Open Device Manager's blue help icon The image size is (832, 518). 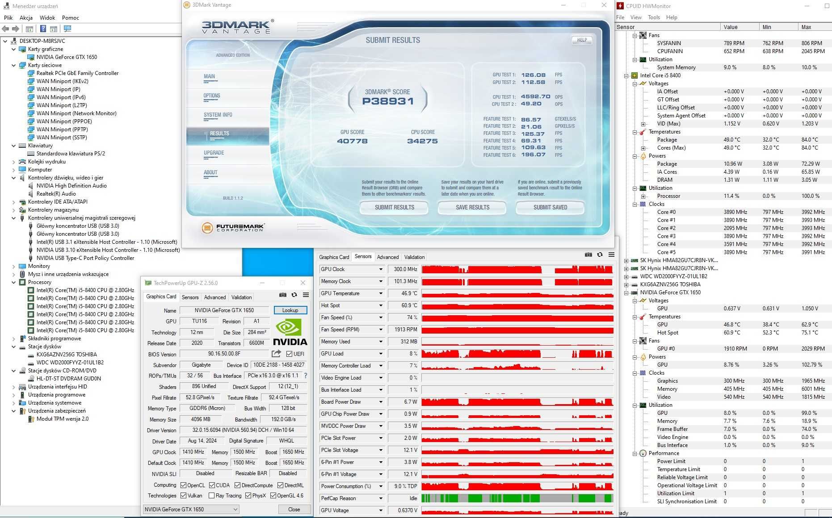[x=43, y=29]
